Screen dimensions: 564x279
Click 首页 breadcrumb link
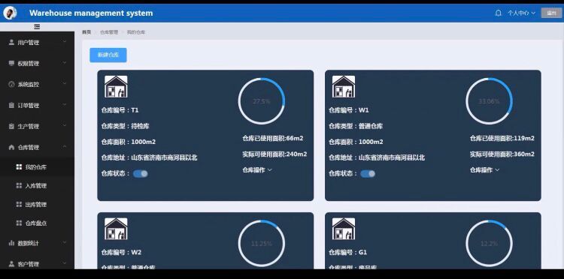(86, 32)
